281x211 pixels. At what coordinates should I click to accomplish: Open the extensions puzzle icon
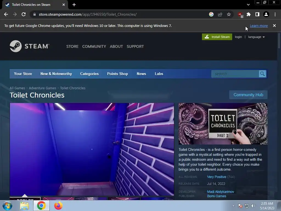pos(249,14)
